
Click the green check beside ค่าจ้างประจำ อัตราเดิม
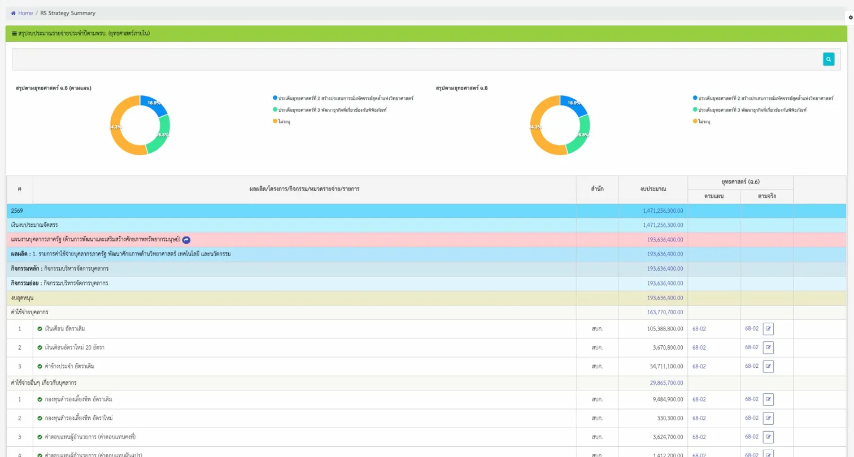tap(40, 366)
